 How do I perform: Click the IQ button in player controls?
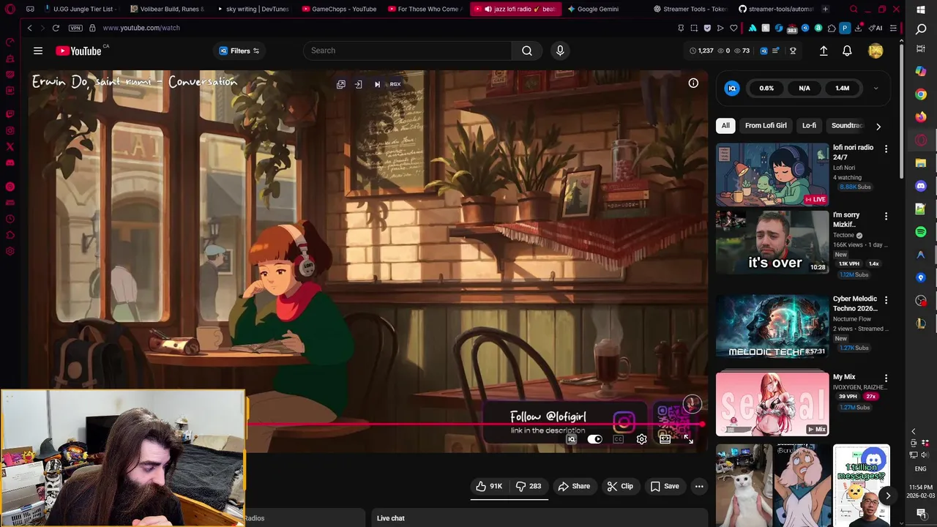pyautogui.click(x=572, y=439)
